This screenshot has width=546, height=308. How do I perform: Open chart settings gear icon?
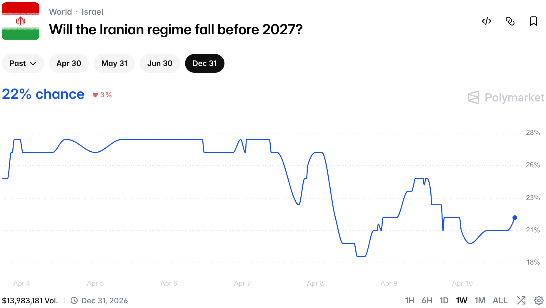pyautogui.click(x=539, y=300)
